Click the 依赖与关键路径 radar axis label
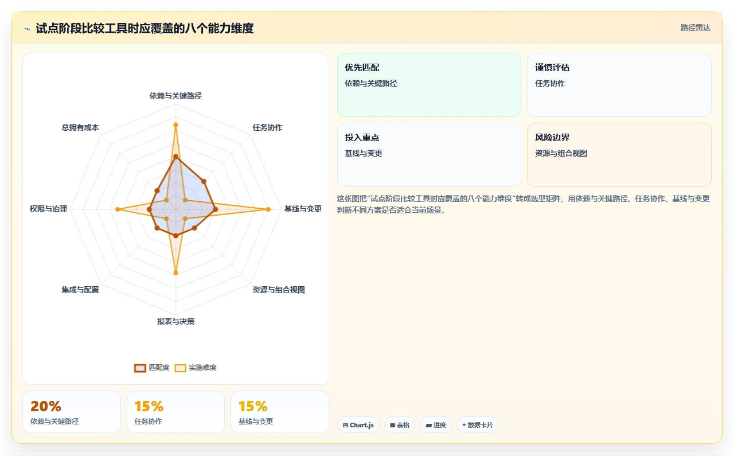Screen dimensions: 734x456 (x=175, y=96)
